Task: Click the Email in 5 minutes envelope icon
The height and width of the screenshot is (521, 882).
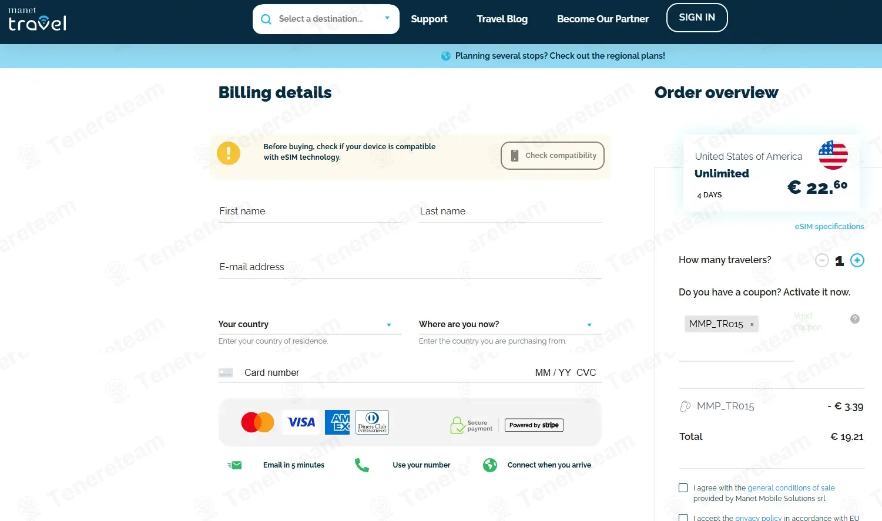Action: point(235,465)
